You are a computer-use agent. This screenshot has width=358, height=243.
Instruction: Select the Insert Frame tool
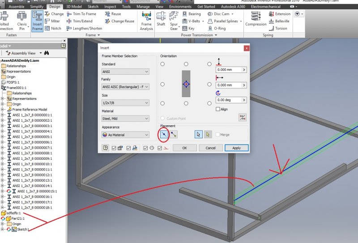[37, 21]
